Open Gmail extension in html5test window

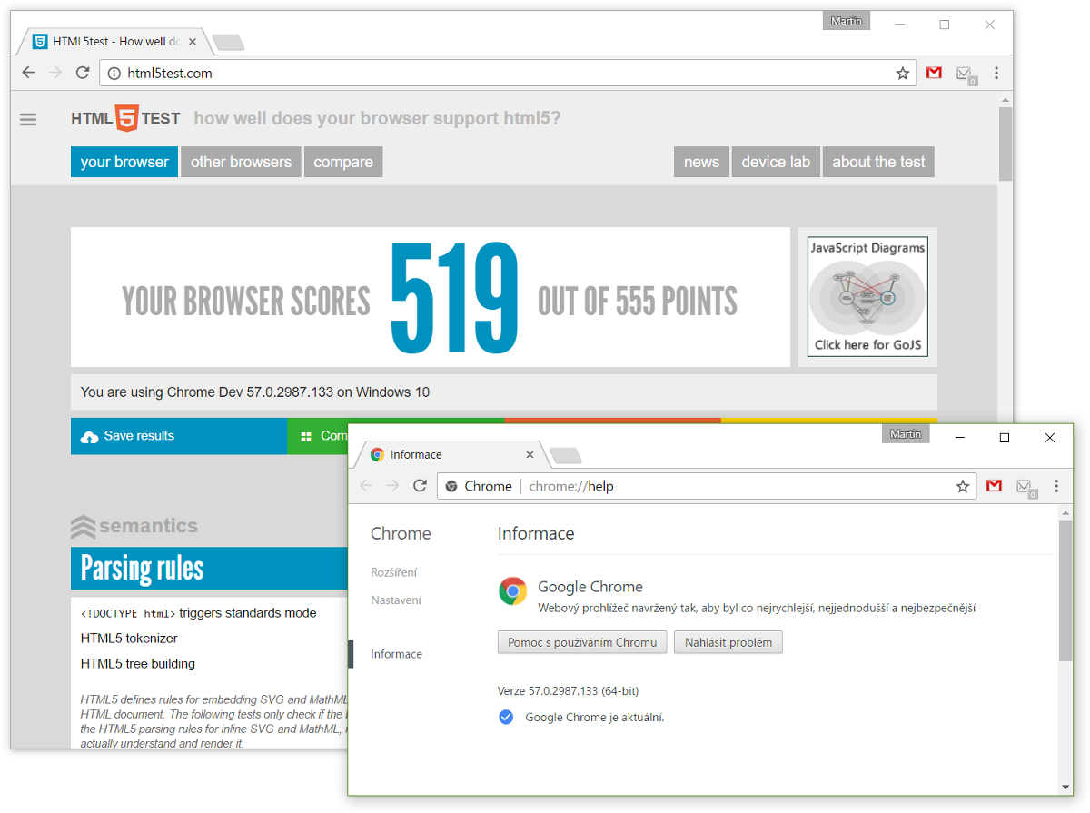pos(934,73)
